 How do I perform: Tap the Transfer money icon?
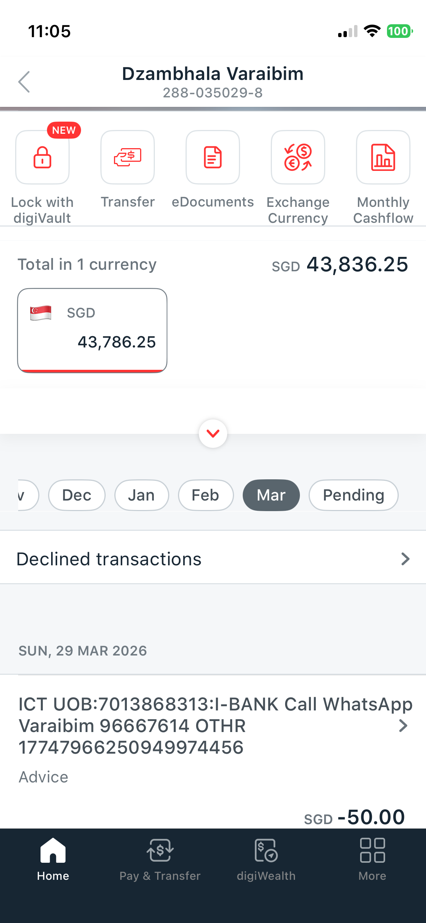pos(128,157)
